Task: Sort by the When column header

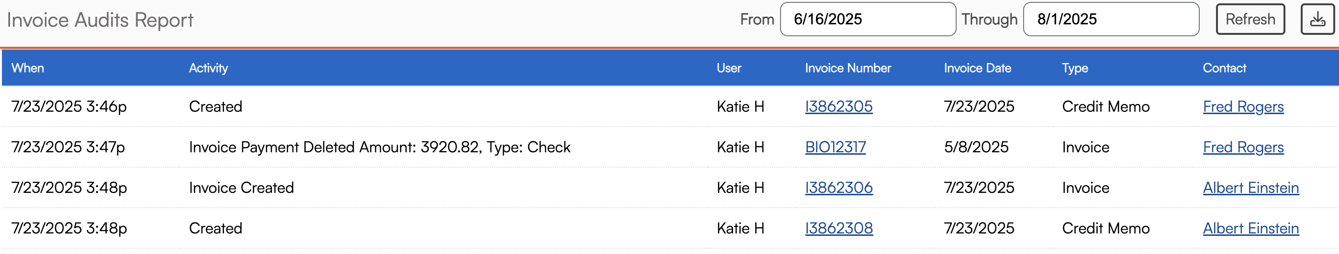Action: pyautogui.click(x=28, y=68)
